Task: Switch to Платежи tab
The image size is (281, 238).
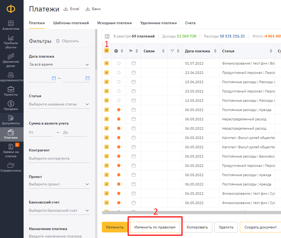Action: click(x=37, y=23)
